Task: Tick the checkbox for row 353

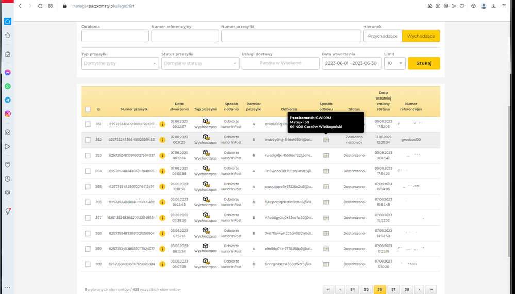Action: coord(88,156)
